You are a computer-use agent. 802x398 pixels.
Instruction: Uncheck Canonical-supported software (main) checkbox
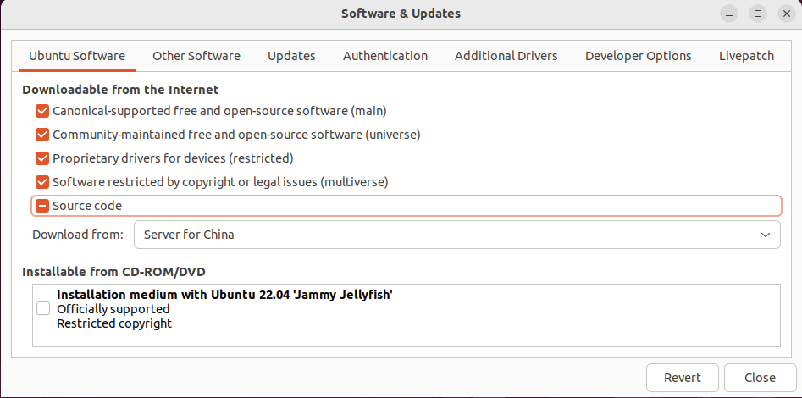coord(42,111)
